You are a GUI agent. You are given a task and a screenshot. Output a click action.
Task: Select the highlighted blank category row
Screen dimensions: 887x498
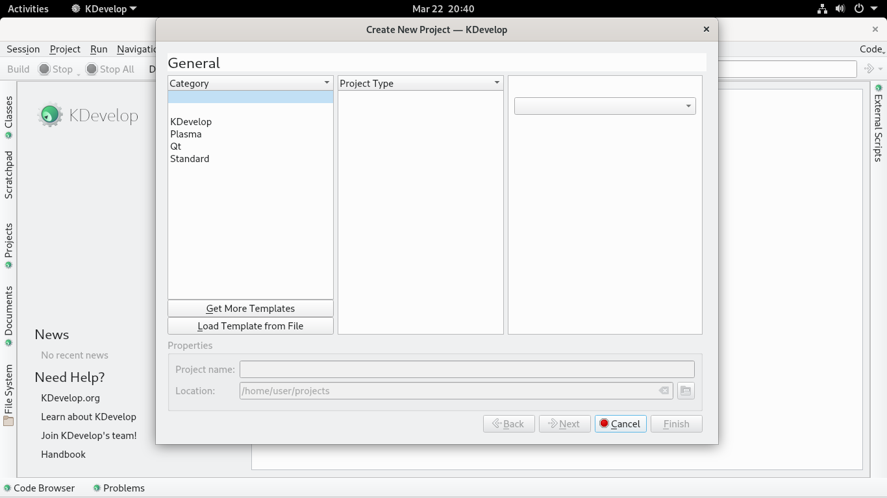[251, 97]
